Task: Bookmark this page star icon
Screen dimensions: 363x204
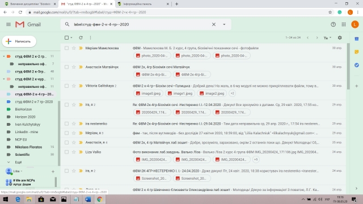Action: [330, 12]
